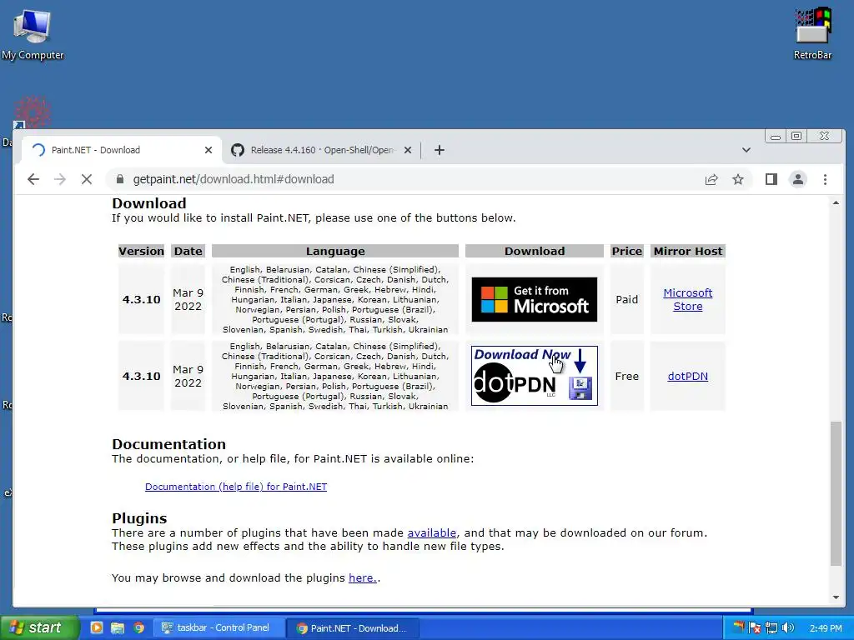Follow the plugins 'available' link

(432, 532)
